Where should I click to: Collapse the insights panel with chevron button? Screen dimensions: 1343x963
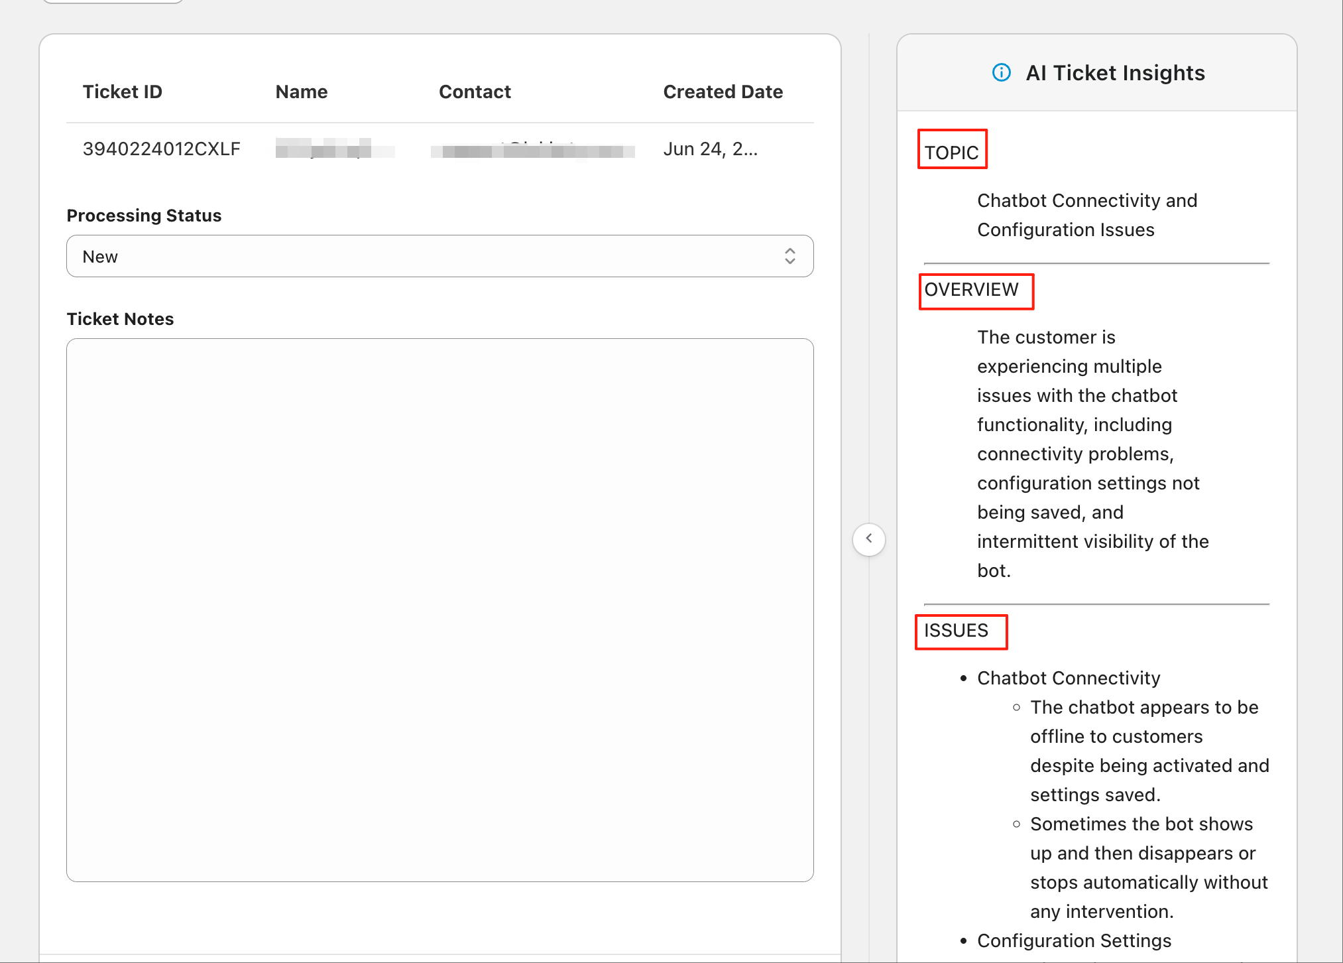click(868, 539)
